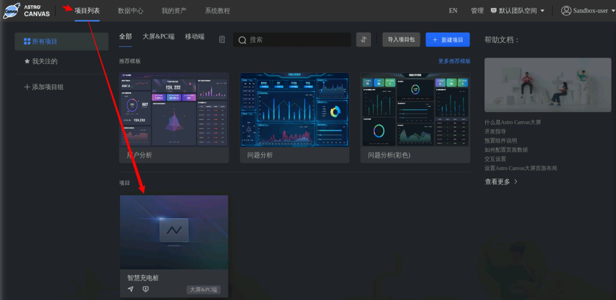Screen dimensions: 616x300
Task: Click the 智慧充电桩 project name
Action: click(143, 278)
